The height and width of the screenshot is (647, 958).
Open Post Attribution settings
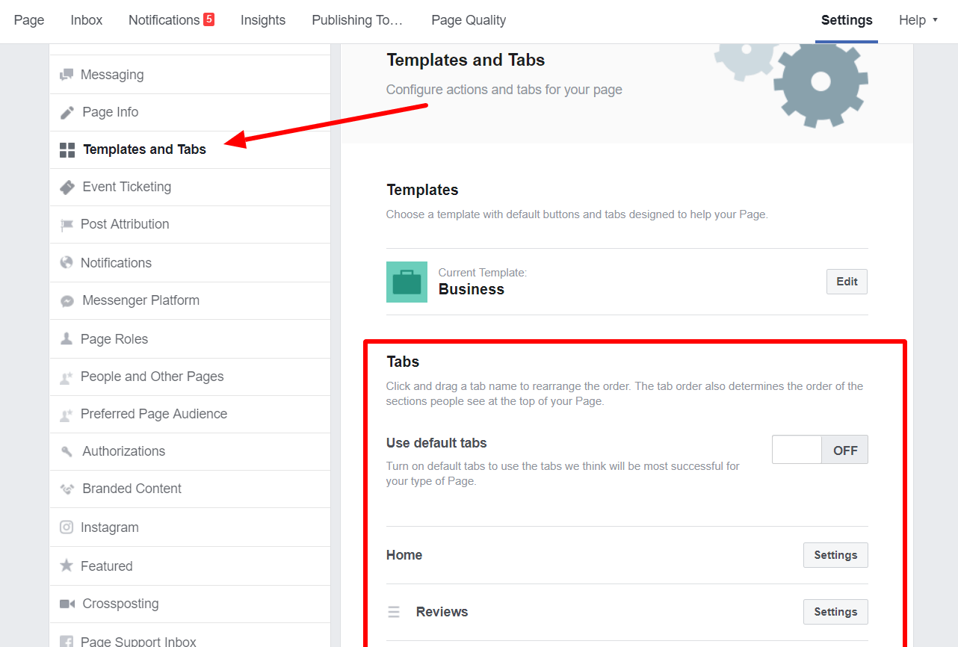tap(190, 224)
